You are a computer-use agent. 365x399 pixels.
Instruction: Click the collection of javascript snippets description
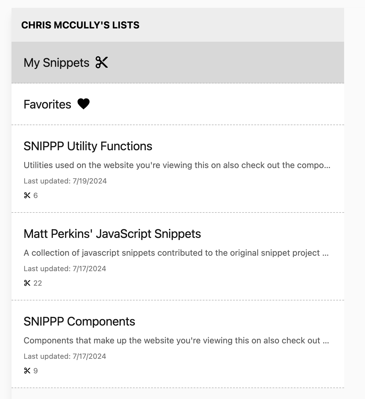pos(176,253)
